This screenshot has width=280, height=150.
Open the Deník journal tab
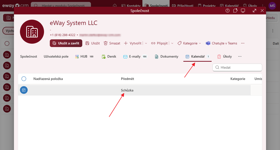coord(109,57)
